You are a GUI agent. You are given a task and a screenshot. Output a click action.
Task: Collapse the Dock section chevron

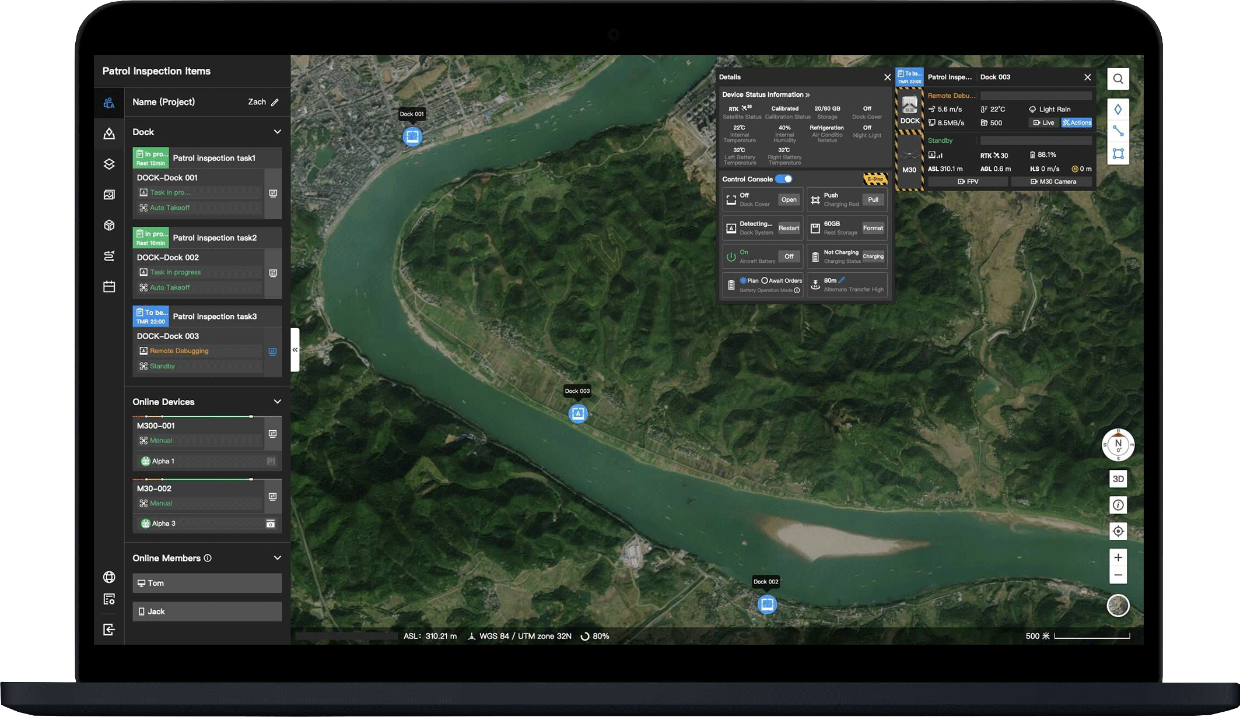[277, 132]
